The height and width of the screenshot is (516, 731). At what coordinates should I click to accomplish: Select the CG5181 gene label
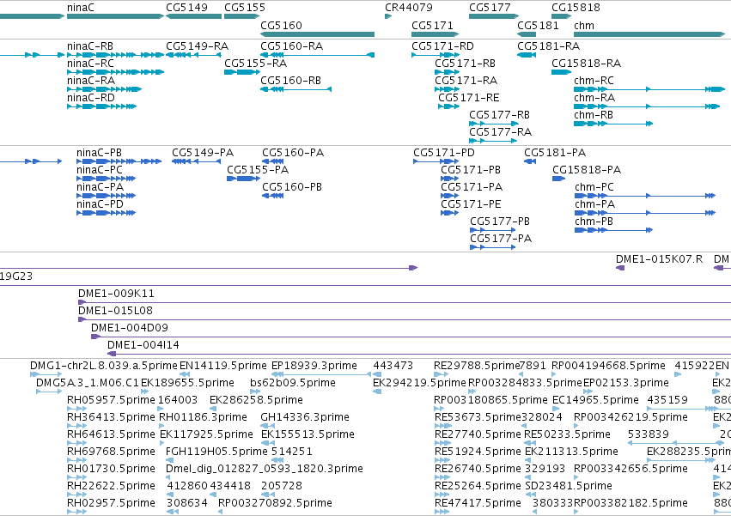pos(538,25)
